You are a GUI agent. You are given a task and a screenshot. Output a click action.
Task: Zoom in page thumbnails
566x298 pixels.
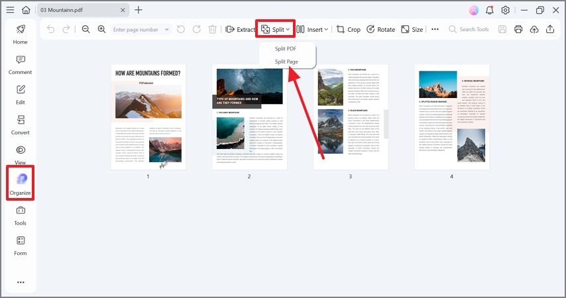pyautogui.click(x=102, y=29)
